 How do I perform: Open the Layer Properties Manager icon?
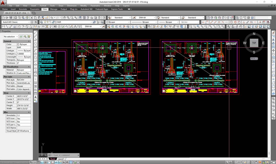41,22
